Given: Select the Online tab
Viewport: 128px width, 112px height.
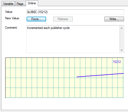Looking at the screenshot, I should [x=32, y=3].
